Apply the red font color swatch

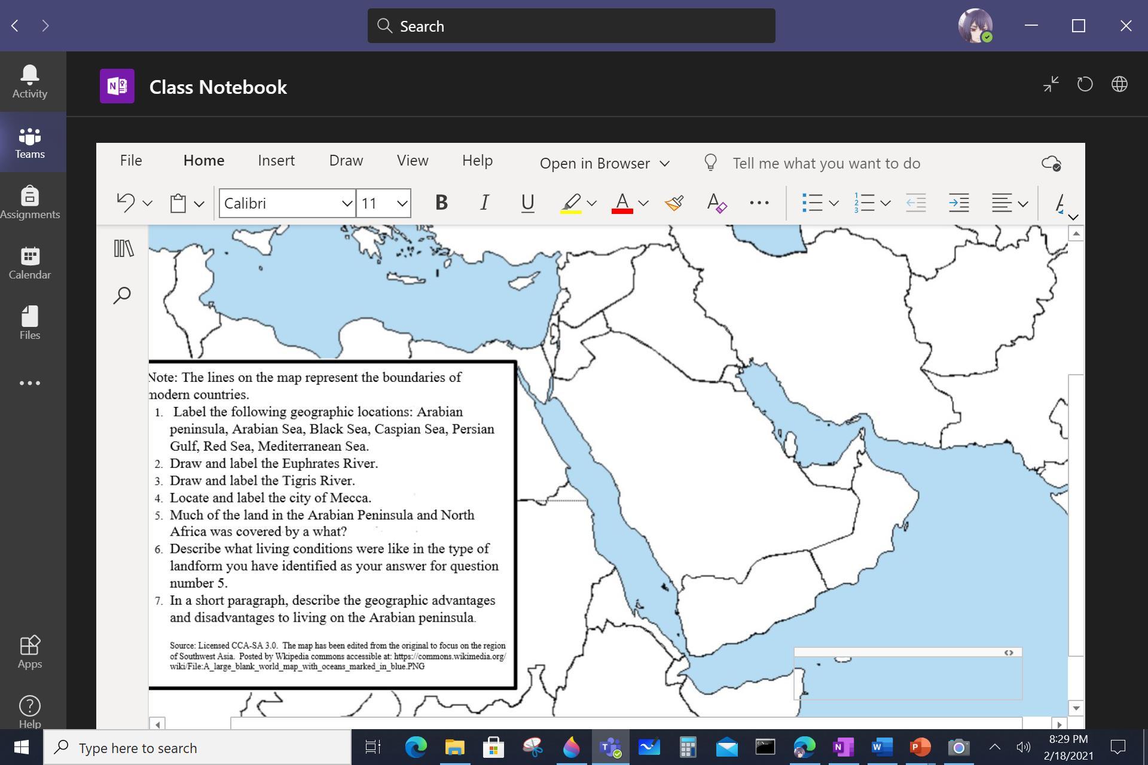pyautogui.click(x=622, y=203)
